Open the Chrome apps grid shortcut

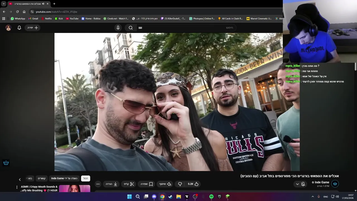point(4,19)
